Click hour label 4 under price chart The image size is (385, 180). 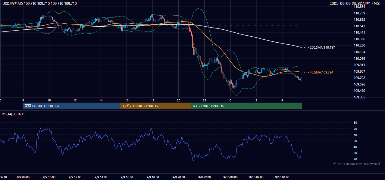coord(282,100)
